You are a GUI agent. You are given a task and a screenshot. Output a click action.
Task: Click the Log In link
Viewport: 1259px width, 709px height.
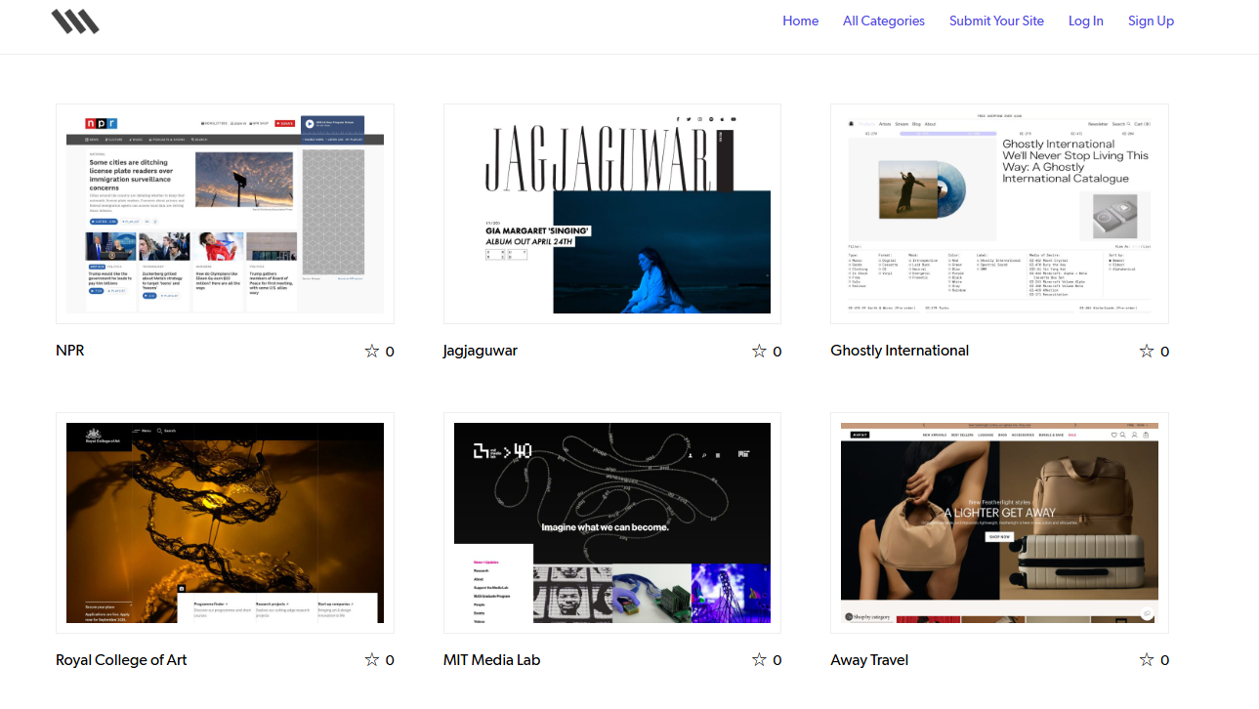(x=1085, y=21)
